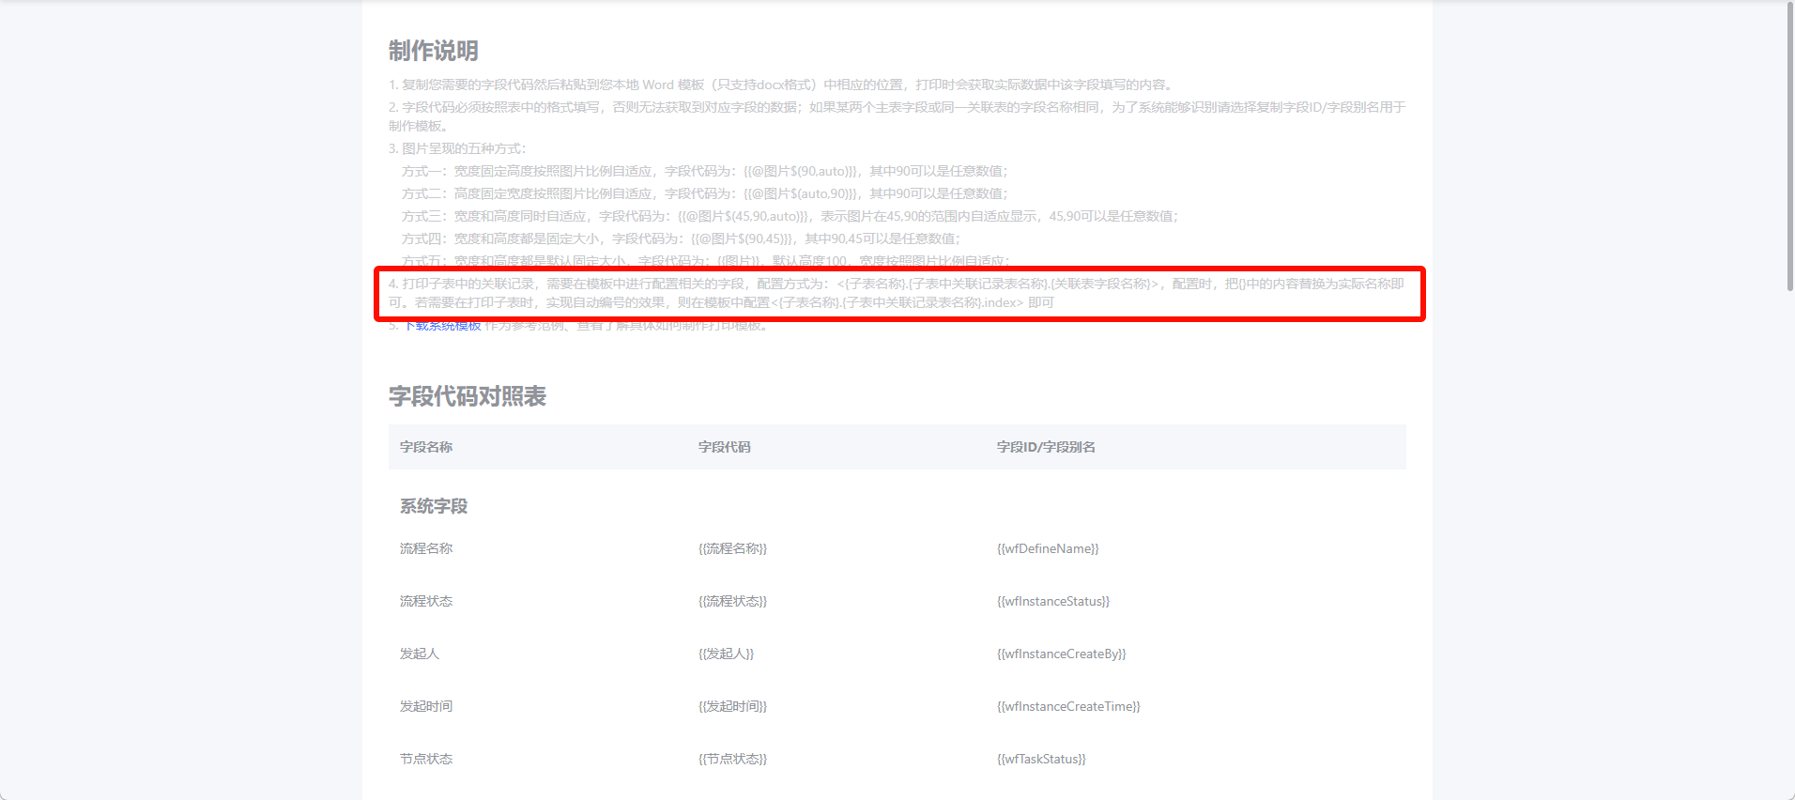The image size is (1795, 800).
Task: Select the {{wfInstanceStatus}} field ID
Action: pos(1053,601)
